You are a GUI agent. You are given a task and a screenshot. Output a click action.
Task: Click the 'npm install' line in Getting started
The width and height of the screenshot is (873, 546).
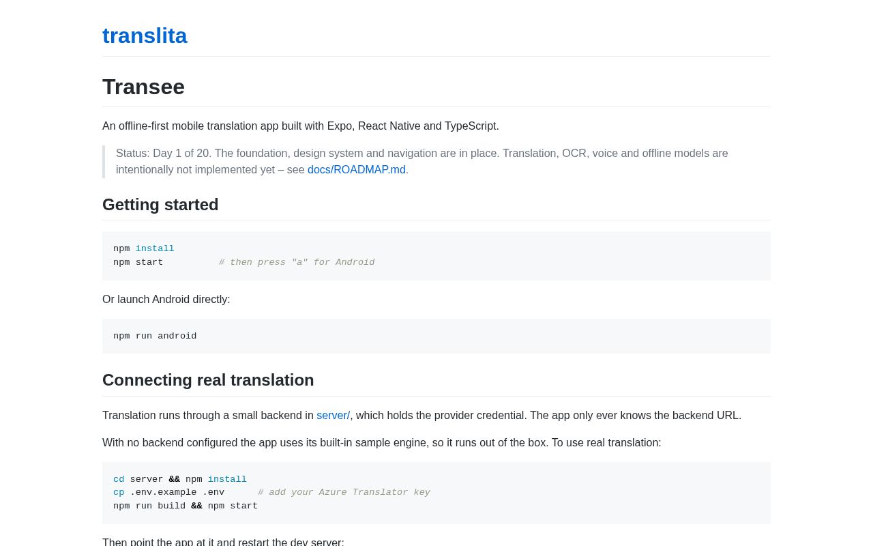tap(144, 249)
